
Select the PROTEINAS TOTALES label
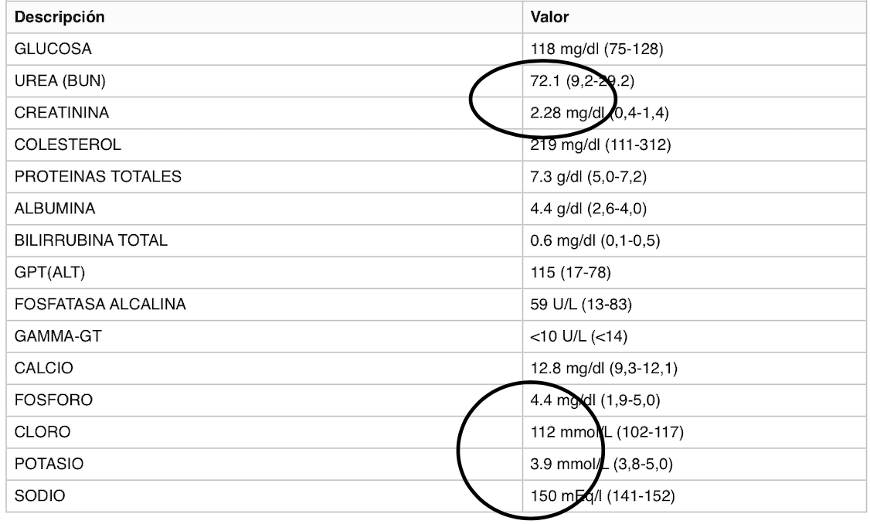(x=97, y=176)
